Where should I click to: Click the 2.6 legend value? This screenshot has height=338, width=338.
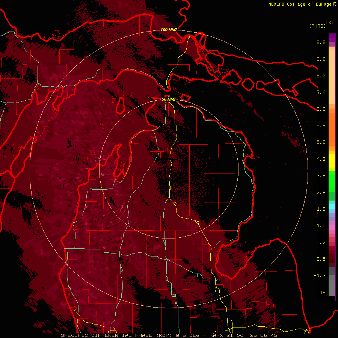pyautogui.click(x=321, y=193)
